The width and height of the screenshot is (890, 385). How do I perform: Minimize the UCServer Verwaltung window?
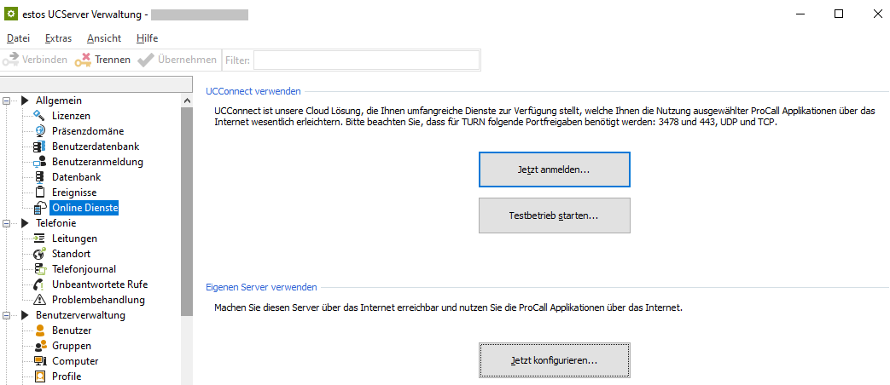800,14
